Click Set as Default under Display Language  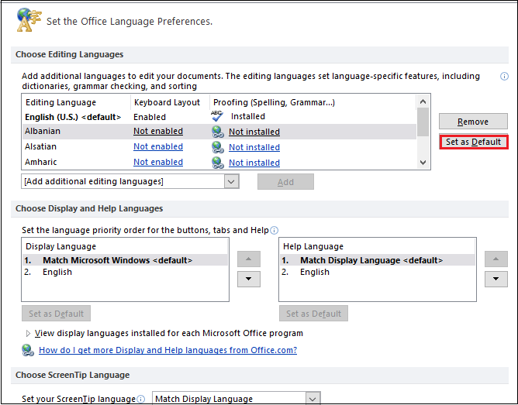pyautogui.click(x=56, y=314)
